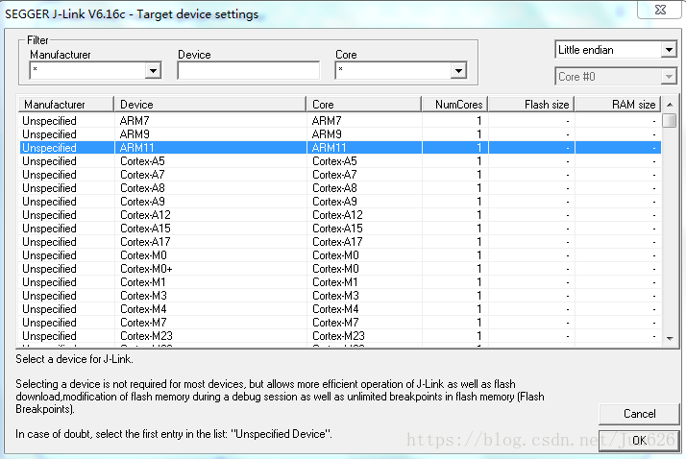This screenshot has width=686, height=459.
Task: Click the device list scrollbar thumb
Action: click(670, 120)
